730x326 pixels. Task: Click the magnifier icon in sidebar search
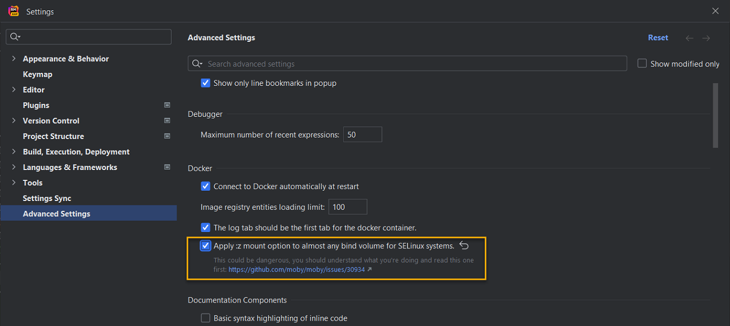coord(15,37)
